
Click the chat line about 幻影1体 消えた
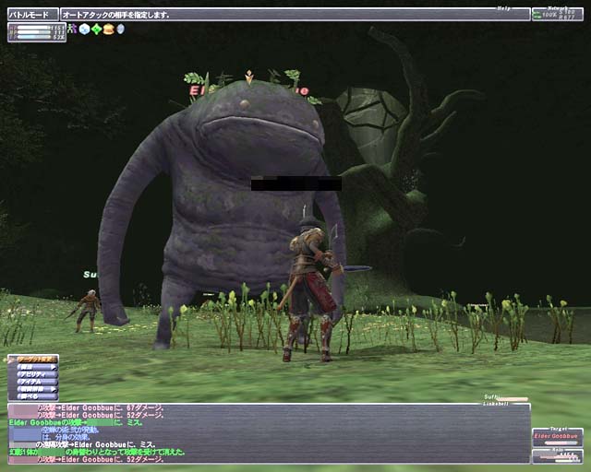(x=97, y=452)
